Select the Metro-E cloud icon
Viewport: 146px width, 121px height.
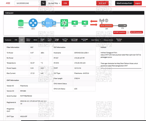[x=49, y=23]
